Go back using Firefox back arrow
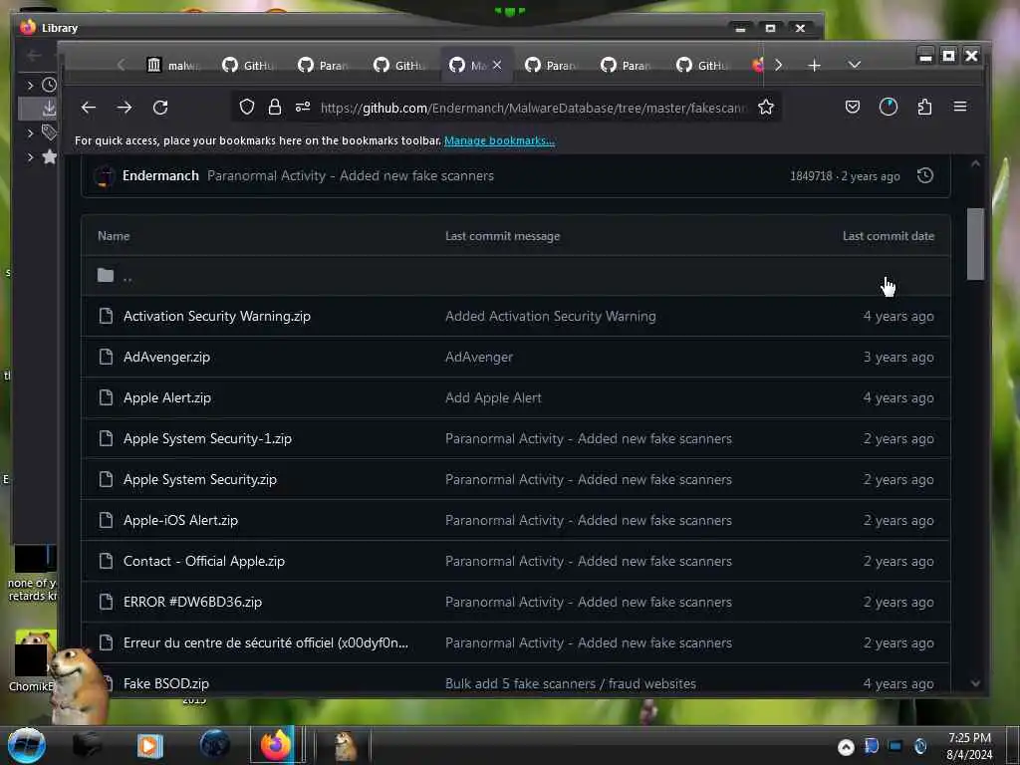1020x765 pixels. pos(89,108)
